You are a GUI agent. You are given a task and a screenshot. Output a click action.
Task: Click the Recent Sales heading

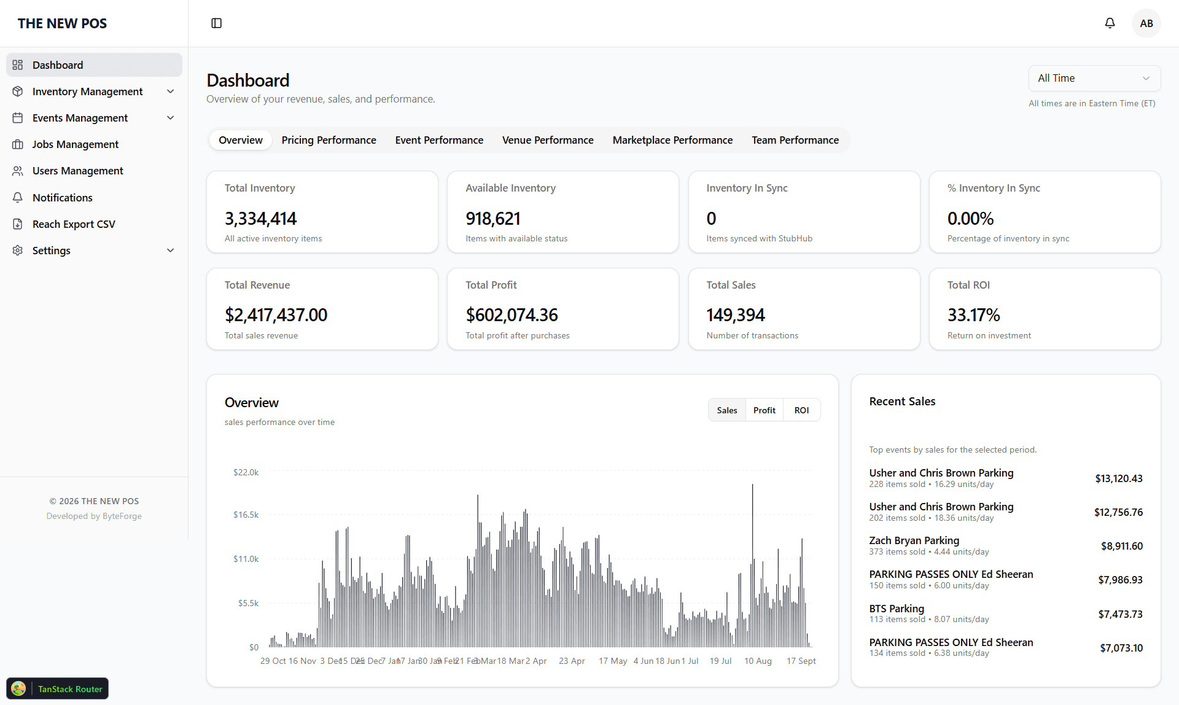902,402
